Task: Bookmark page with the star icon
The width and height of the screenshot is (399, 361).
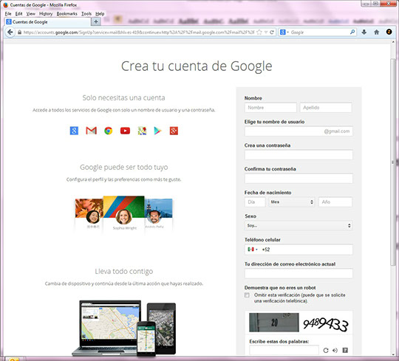Action: pos(259,32)
